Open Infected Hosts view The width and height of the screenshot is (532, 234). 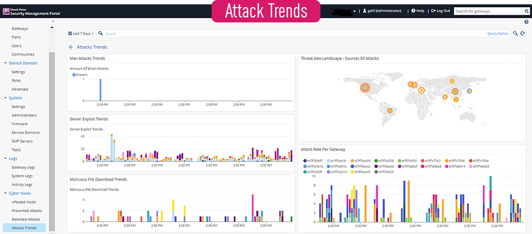click(x=24, y=202)
